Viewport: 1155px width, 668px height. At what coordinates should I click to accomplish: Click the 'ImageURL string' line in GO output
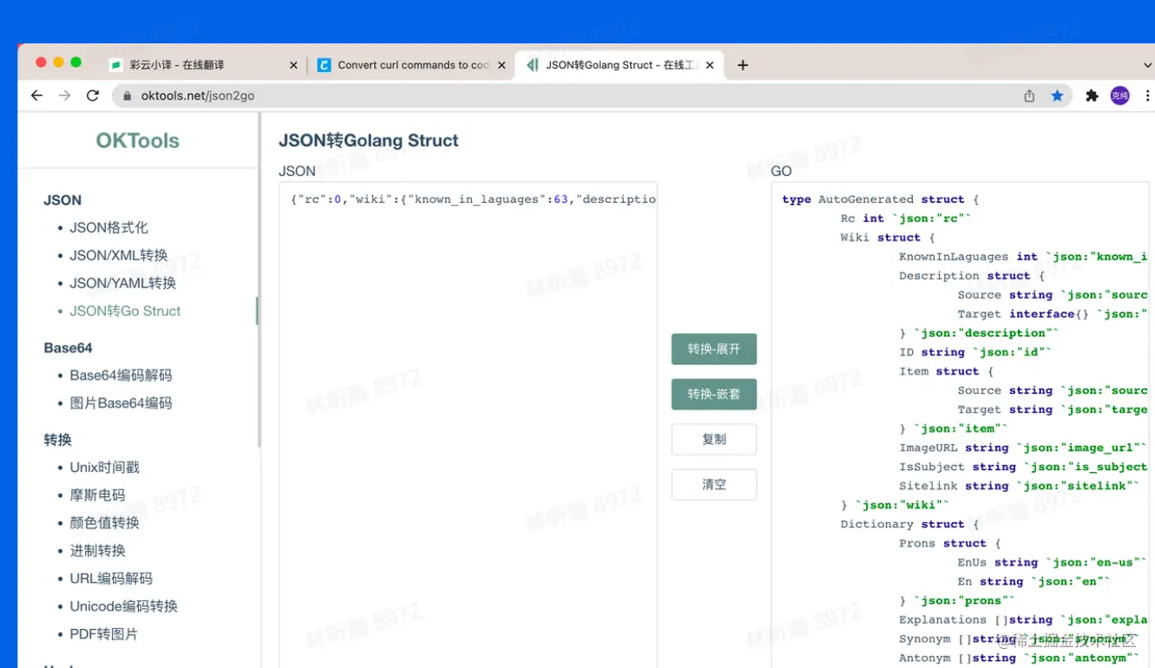tap(1022, 448)
